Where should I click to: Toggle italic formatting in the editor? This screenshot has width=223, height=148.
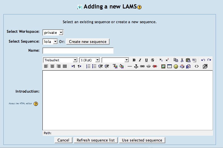coord(140,60)
